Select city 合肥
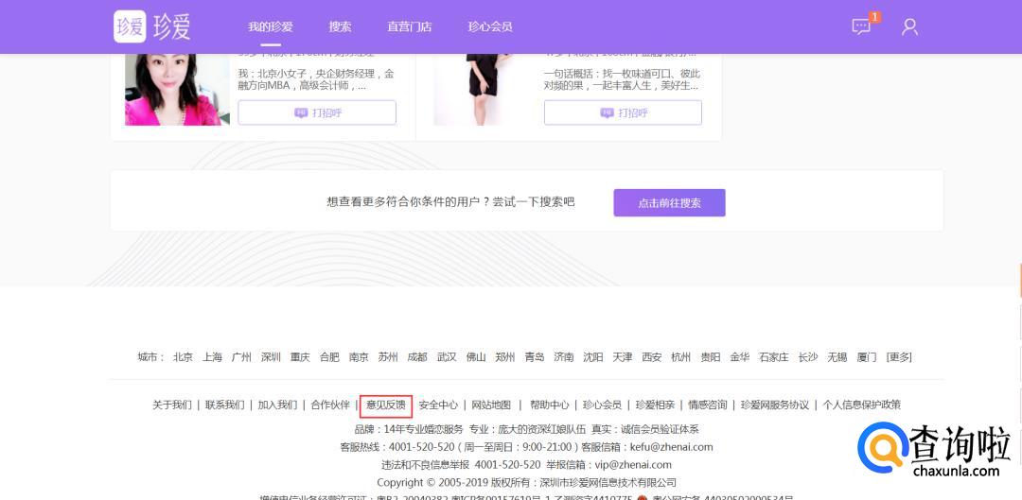This screenshot has height=500, width=1022. pos(330,357)
